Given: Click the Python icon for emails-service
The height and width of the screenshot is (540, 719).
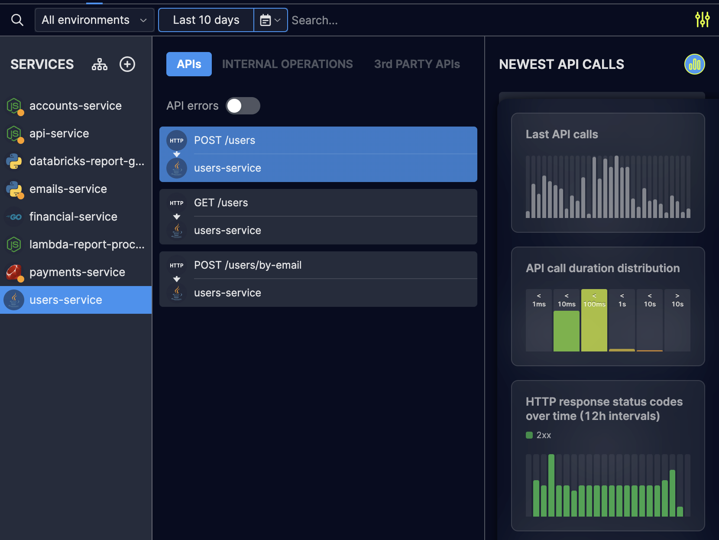Looking at the screenshot, I should [14, 189].
